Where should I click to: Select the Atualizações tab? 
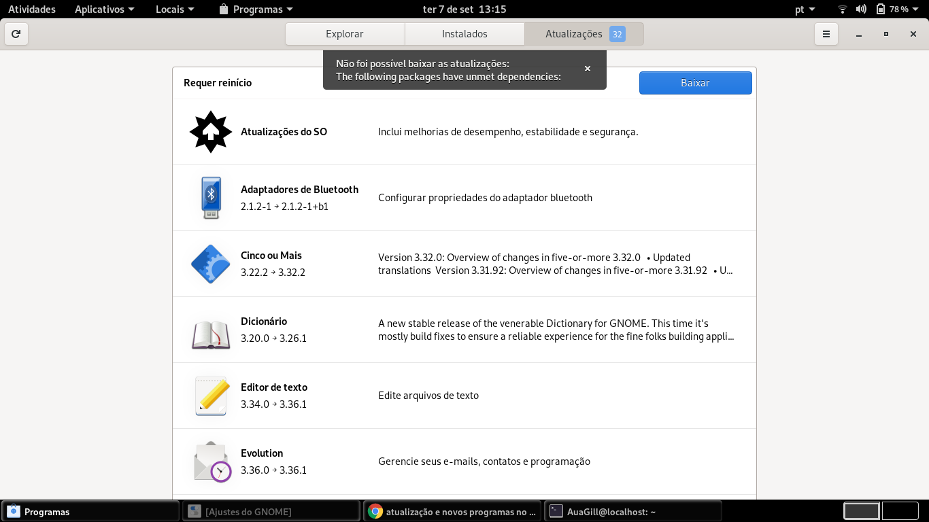(584, 34)
